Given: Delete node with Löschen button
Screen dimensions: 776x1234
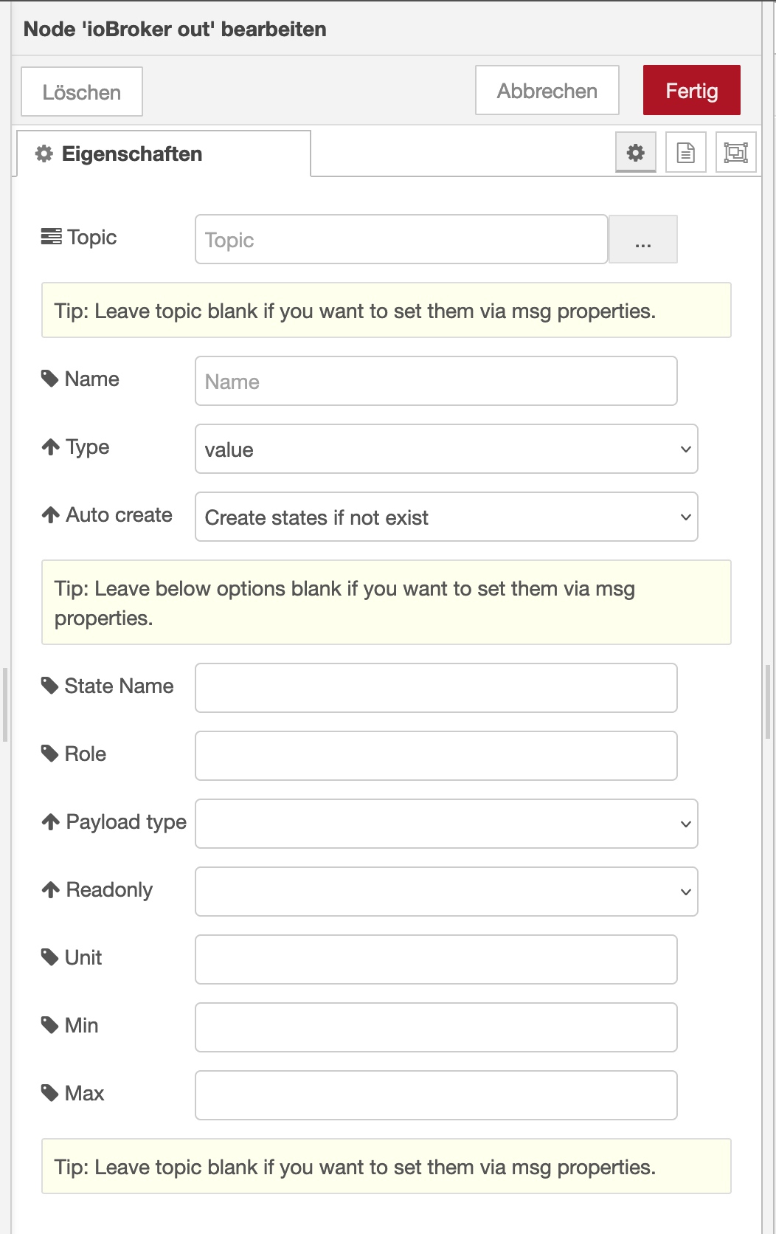Looking at the screenshot, I should [82, 92].
